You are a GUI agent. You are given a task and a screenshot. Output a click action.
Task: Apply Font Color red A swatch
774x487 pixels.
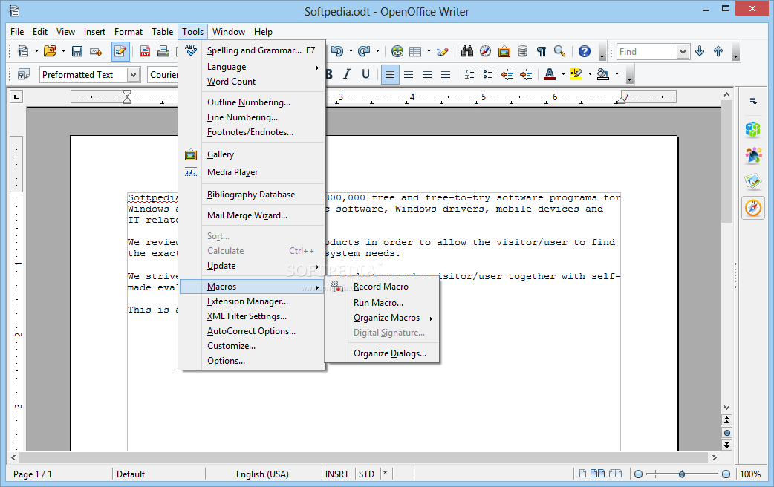pos(550,74)
